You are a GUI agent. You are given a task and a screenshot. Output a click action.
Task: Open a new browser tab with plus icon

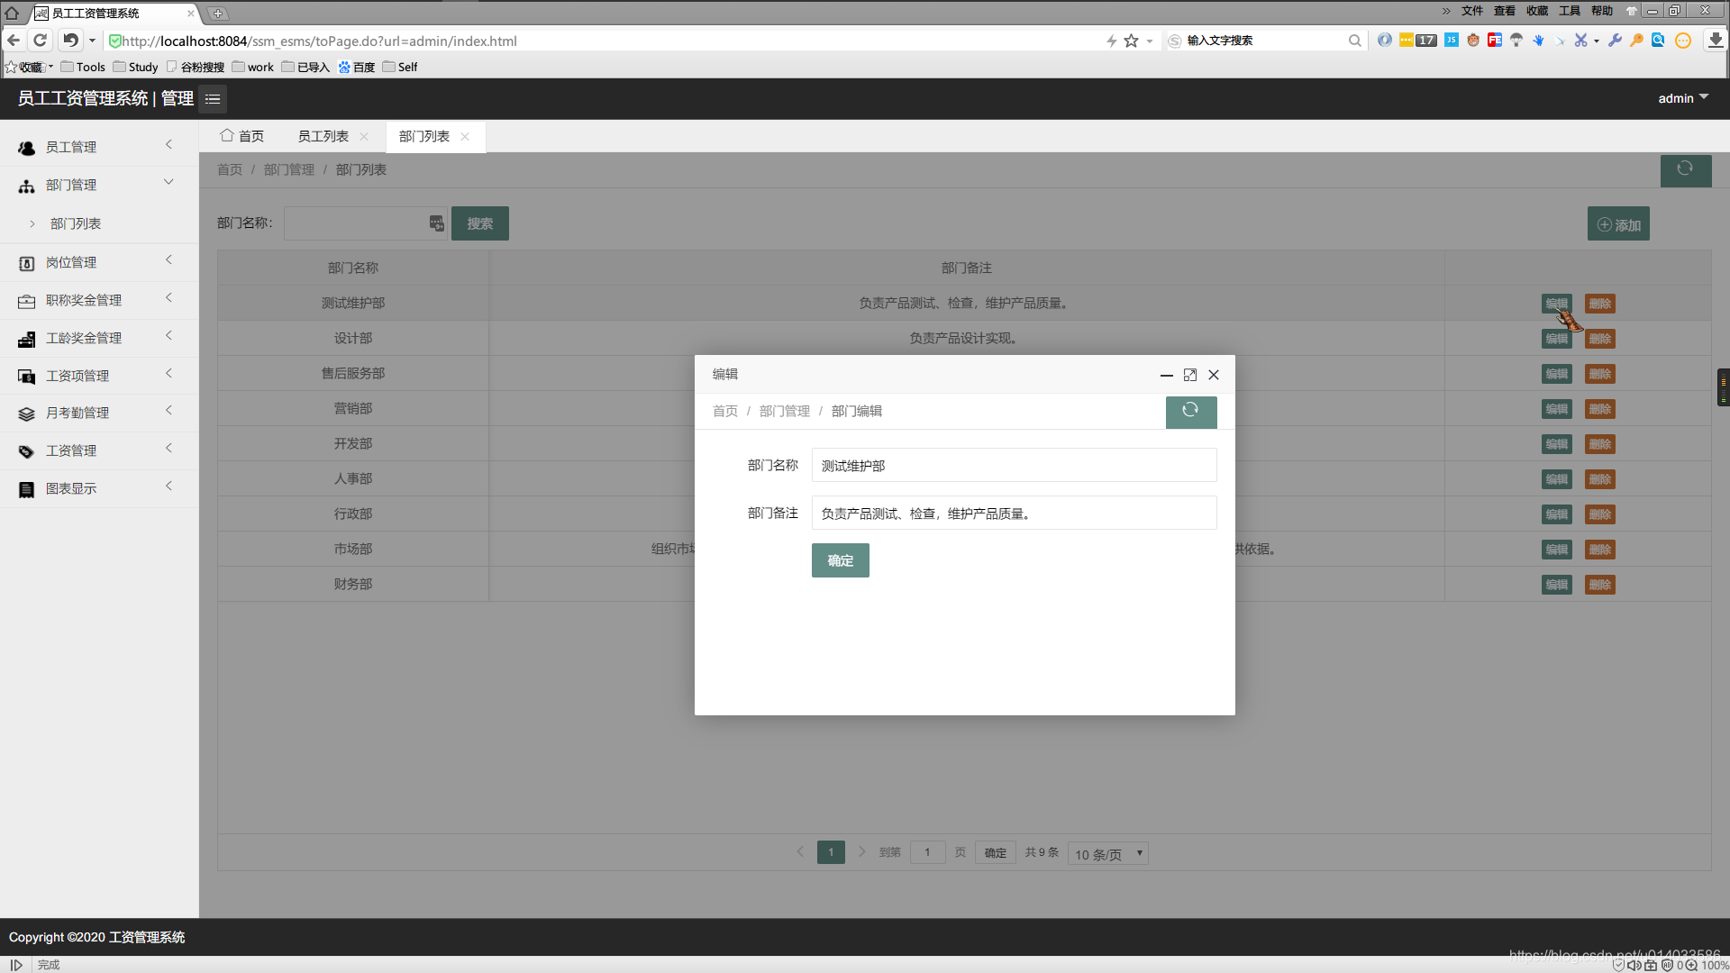(218, 14)
